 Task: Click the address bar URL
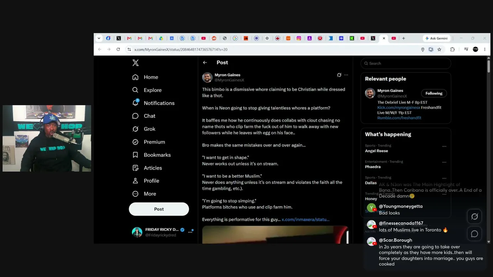(181, 50)
